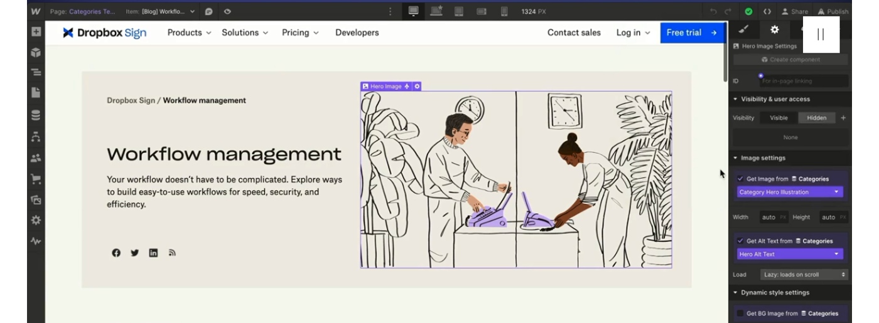Viewport: 879px width, 323px height.
Task: Open the CMS Collections panel icon
Action: point(36,115)
